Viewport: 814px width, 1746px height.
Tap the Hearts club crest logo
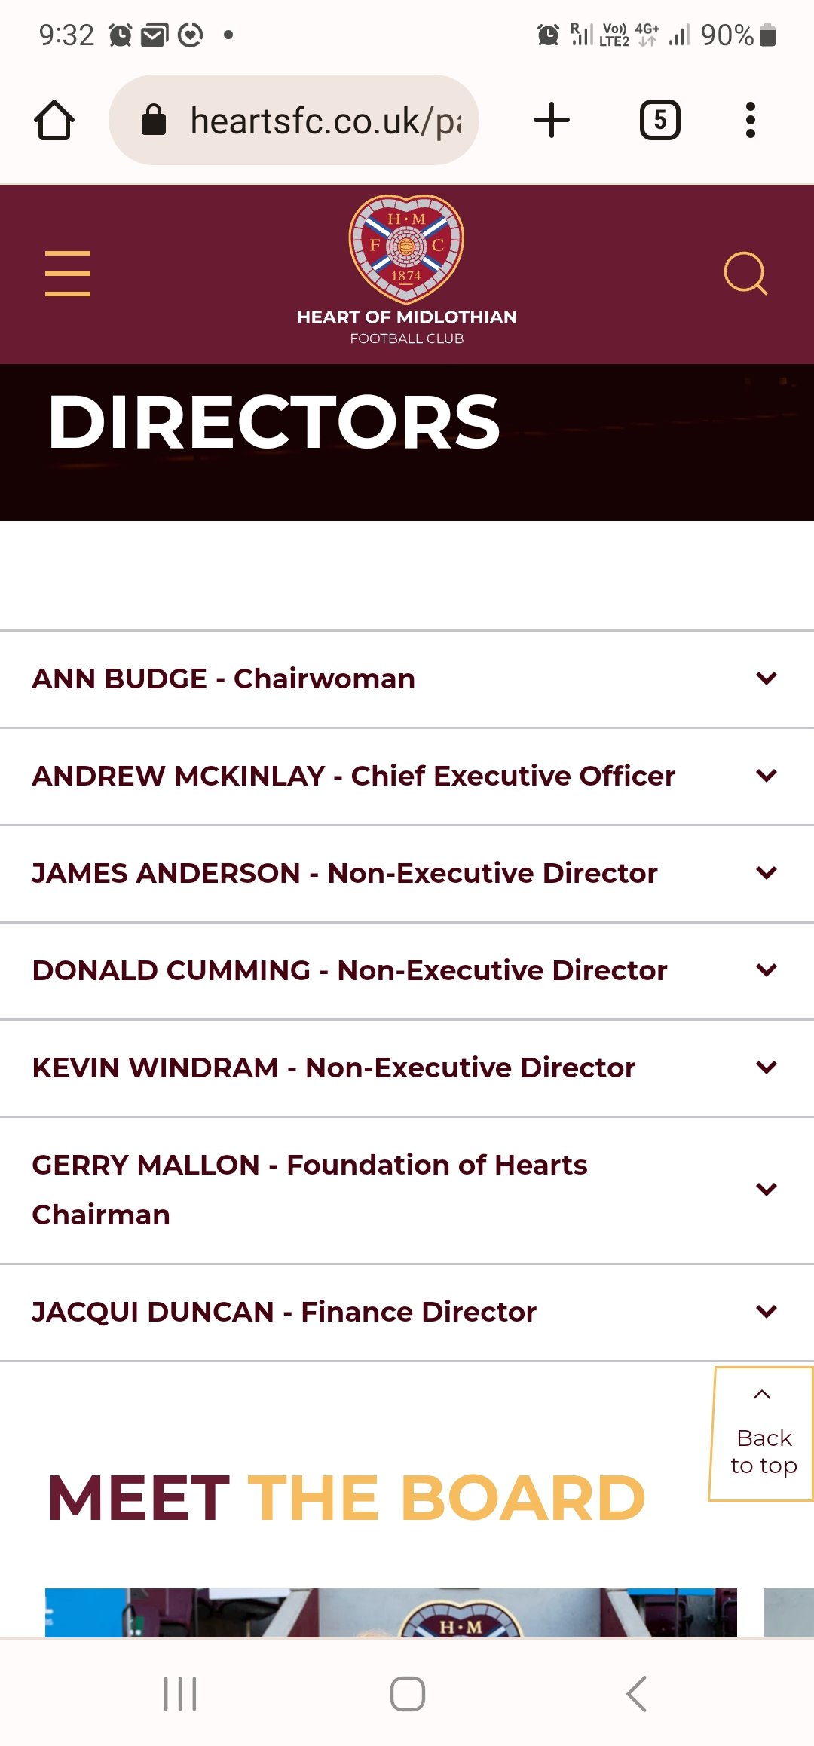click(406, 249)
